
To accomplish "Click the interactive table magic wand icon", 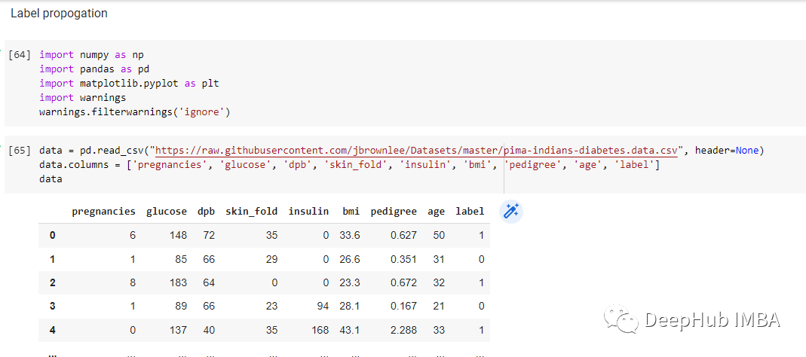I will (x=511, y=212).
